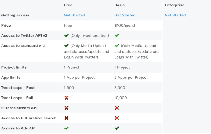Select the Free column header

click(x=68, y=5)
